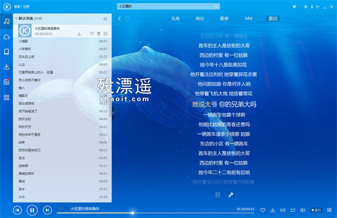Toggle favorite heart in the bottom bar

263,210
